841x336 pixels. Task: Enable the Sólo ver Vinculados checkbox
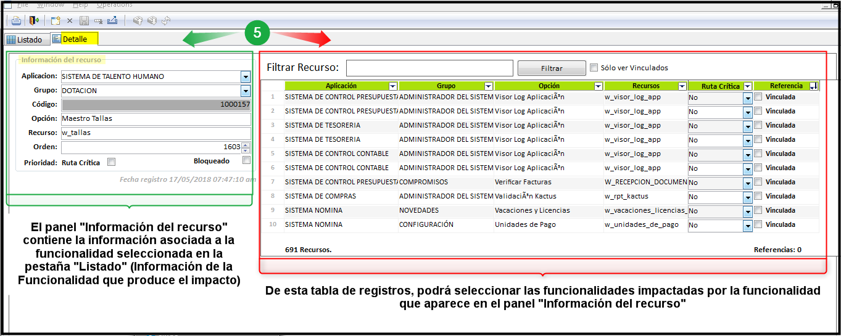point(594,68)
